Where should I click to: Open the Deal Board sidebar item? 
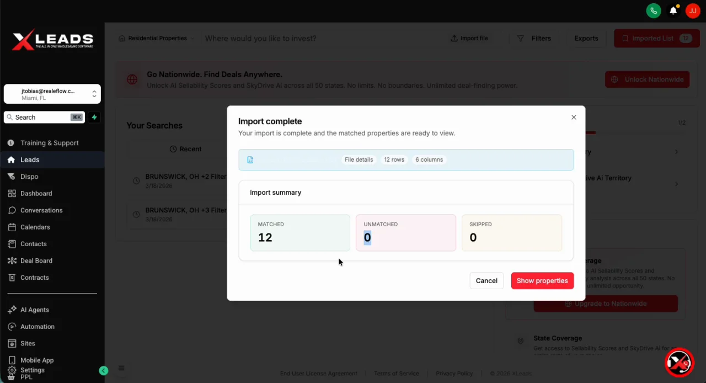[x=36, y=260]
